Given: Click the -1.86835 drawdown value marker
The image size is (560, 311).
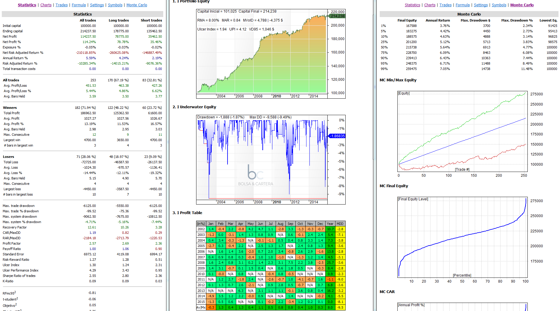Looking at the screenshot, I should point(337,136).
